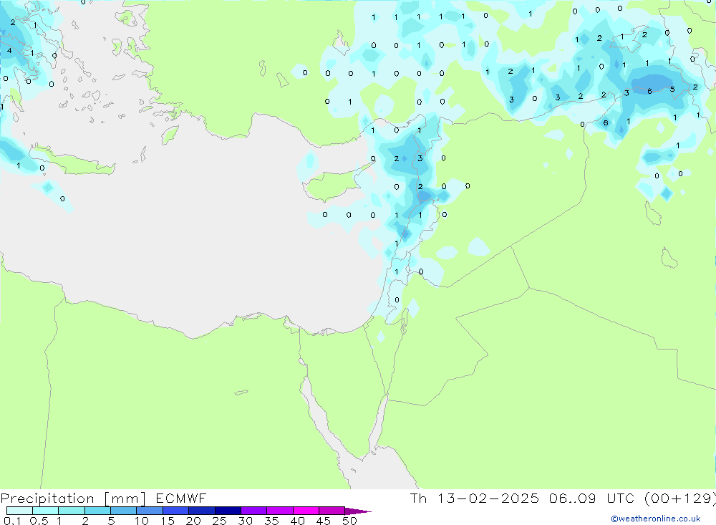Click the 0.1–0.5 mm lightest cyan legend swatch
The height and width of the screenshot is (525, 716).
[x=19, y=511]
